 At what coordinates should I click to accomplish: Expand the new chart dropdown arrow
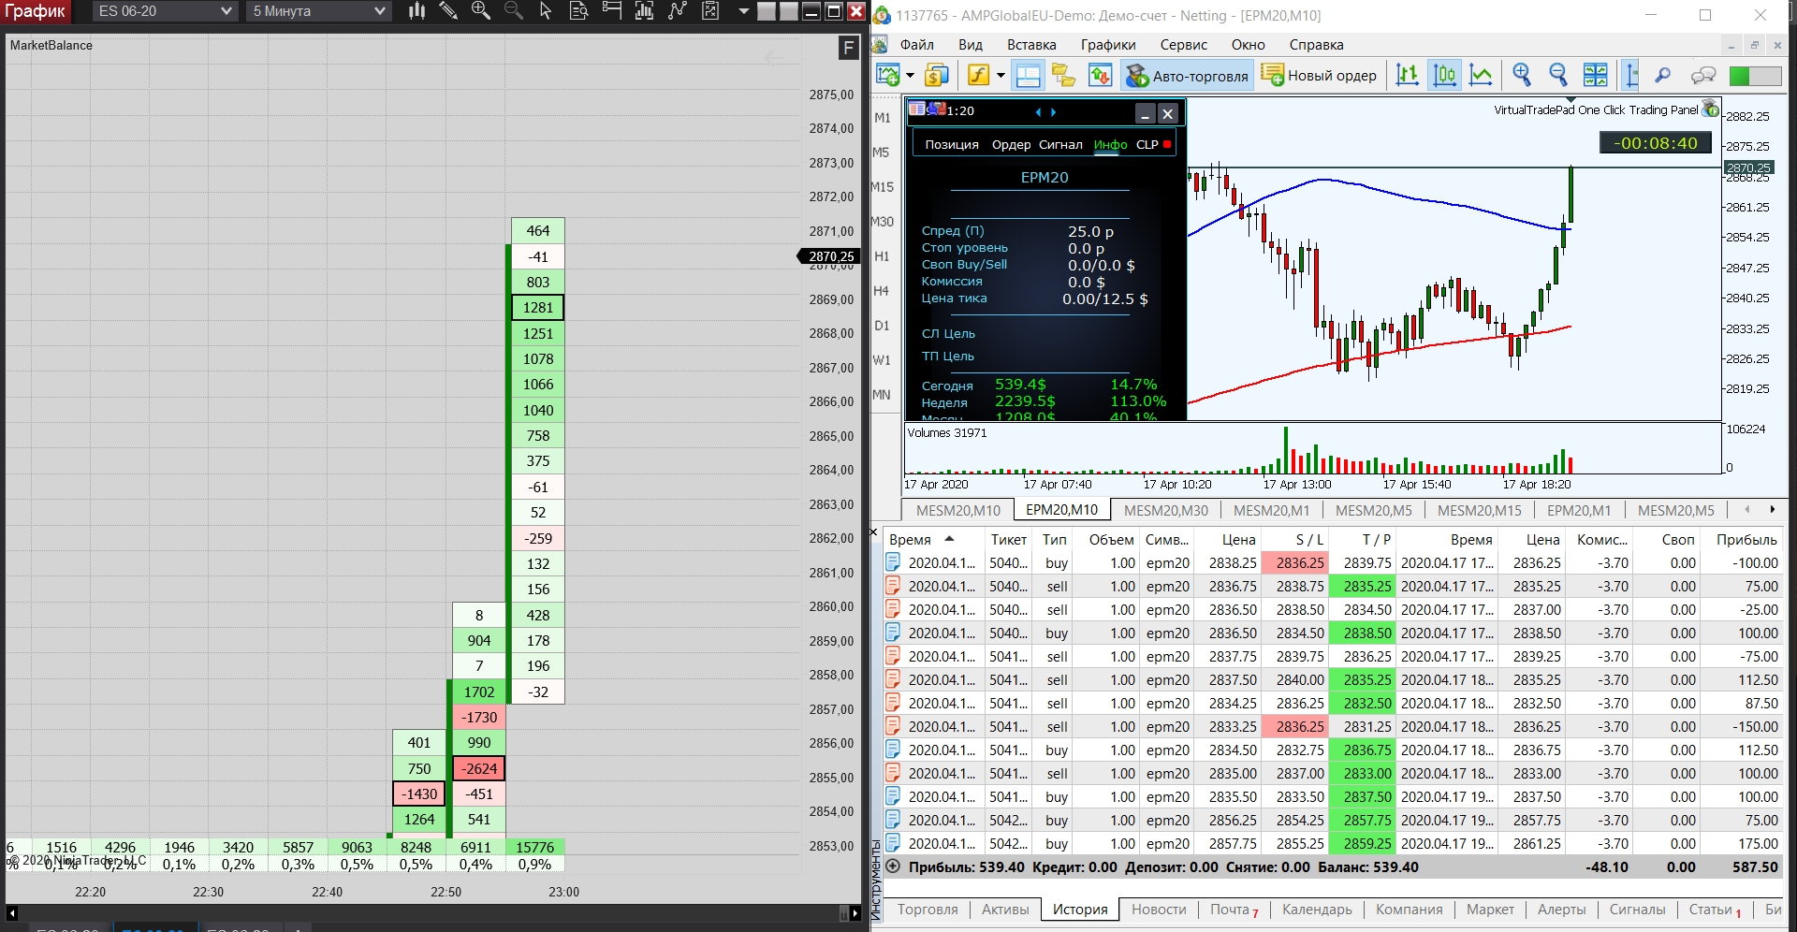click(910, 76)
